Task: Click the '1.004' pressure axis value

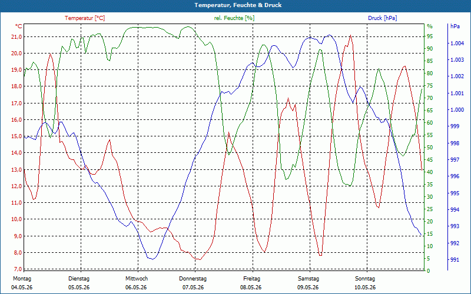Action: (457, 44)
